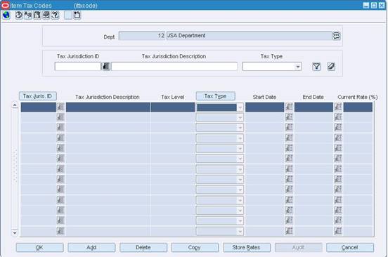
Task: Open the highlighted row's Tax Juris ID lookup icon
Action: (60, 107)
